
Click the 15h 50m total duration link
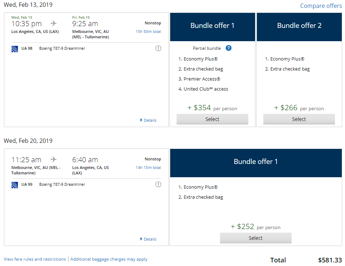click(148, 32)
